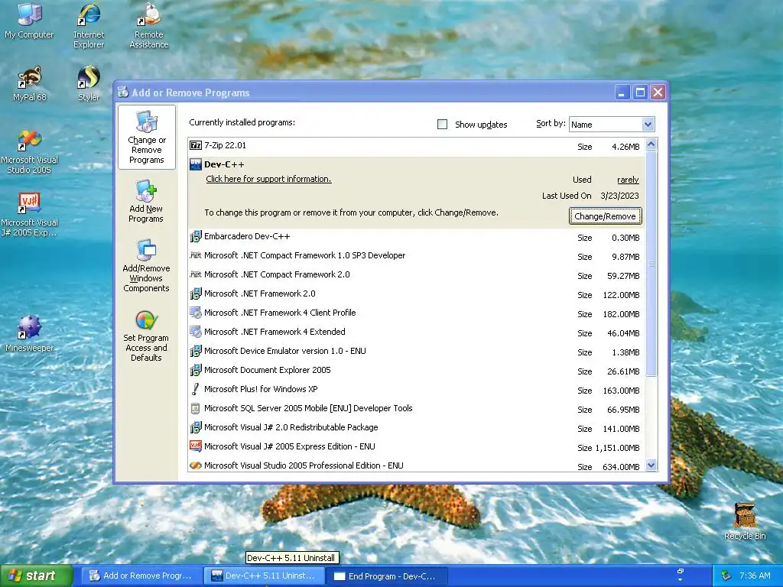Open the Internet Explorer desktop shortcut

pos(89,26)
